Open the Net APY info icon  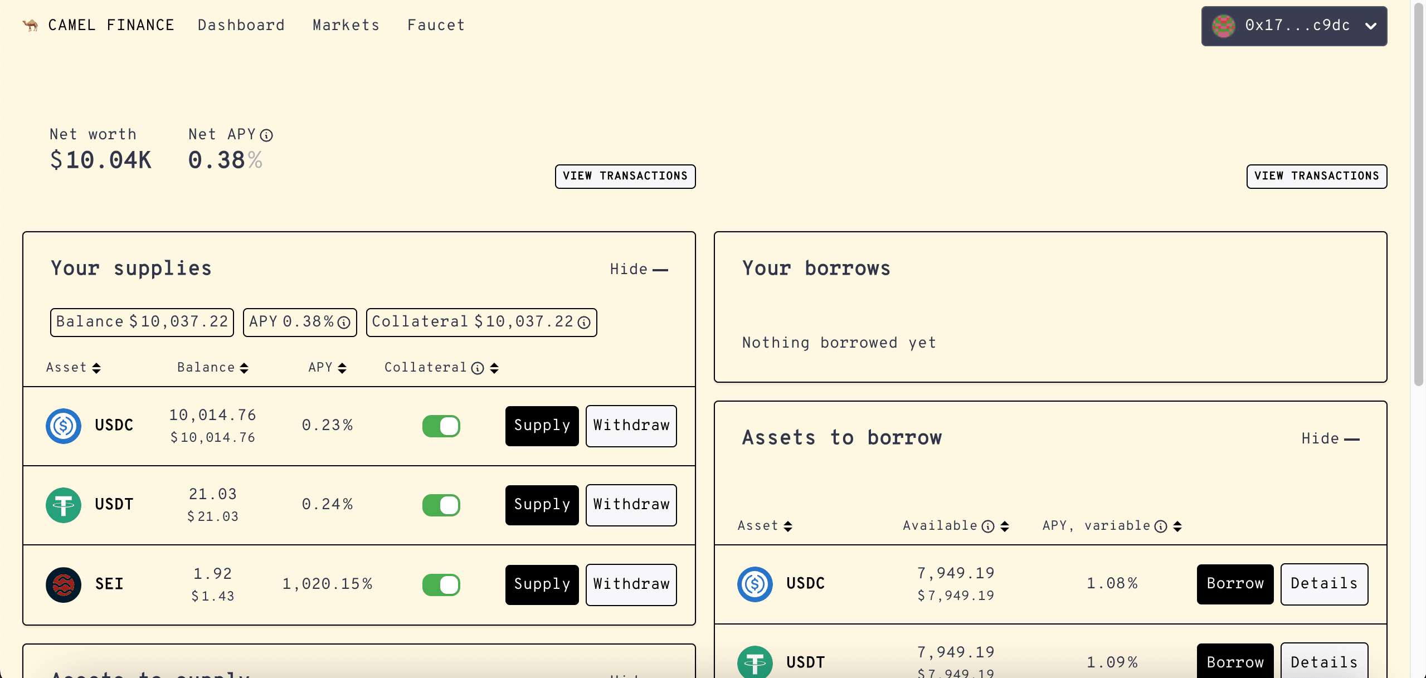[x=267, y=135]
